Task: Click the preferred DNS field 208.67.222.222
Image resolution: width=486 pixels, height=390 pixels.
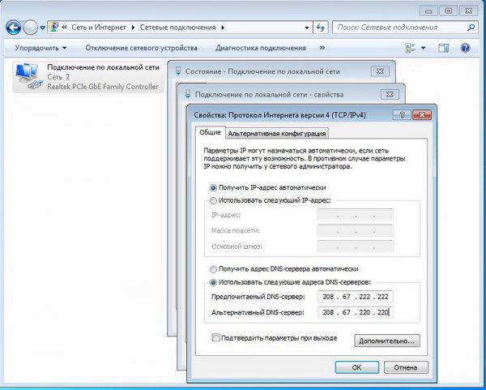Action: (x=356, y=297)
